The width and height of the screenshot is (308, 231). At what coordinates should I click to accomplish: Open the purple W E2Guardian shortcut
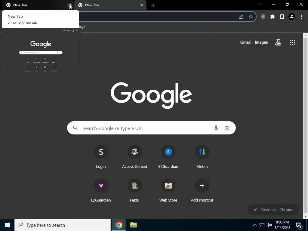101,190
